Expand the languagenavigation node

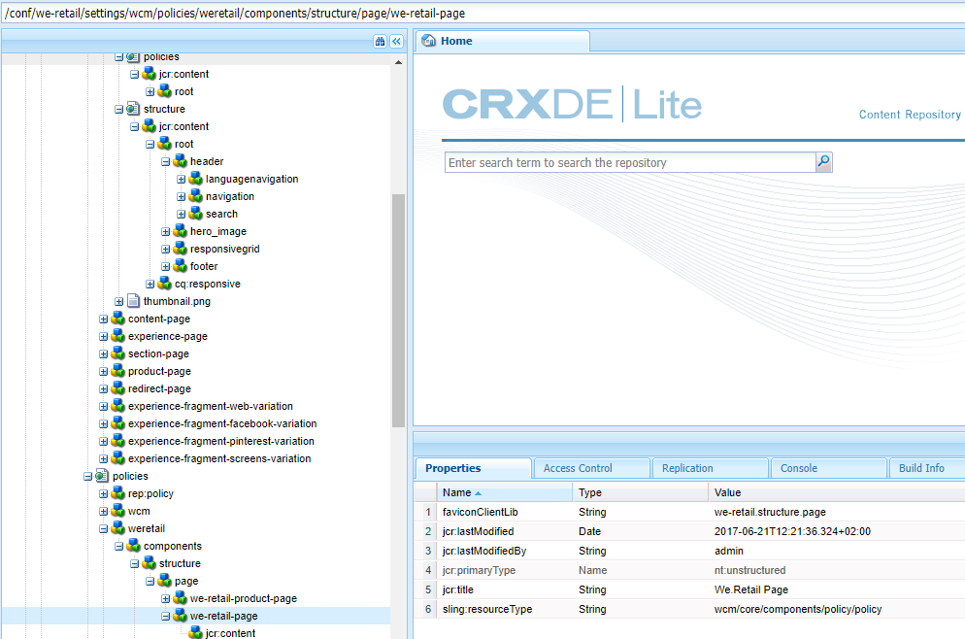(181, 179)
